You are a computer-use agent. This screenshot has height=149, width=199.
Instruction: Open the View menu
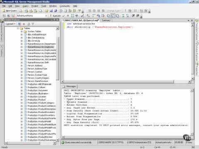(x=17, y=6)
